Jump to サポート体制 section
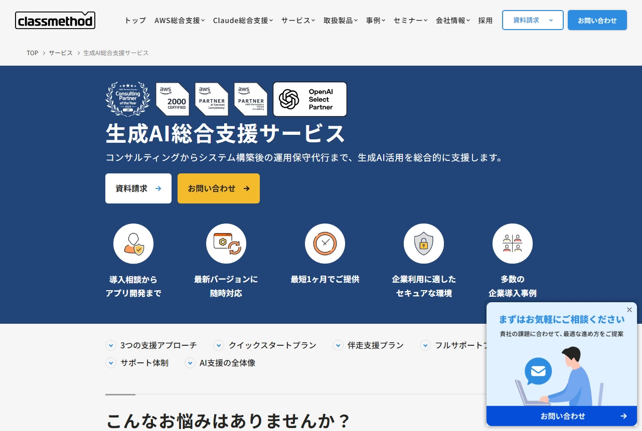The image size is (642, 431). pyautogui.click(x=137, y=363)
